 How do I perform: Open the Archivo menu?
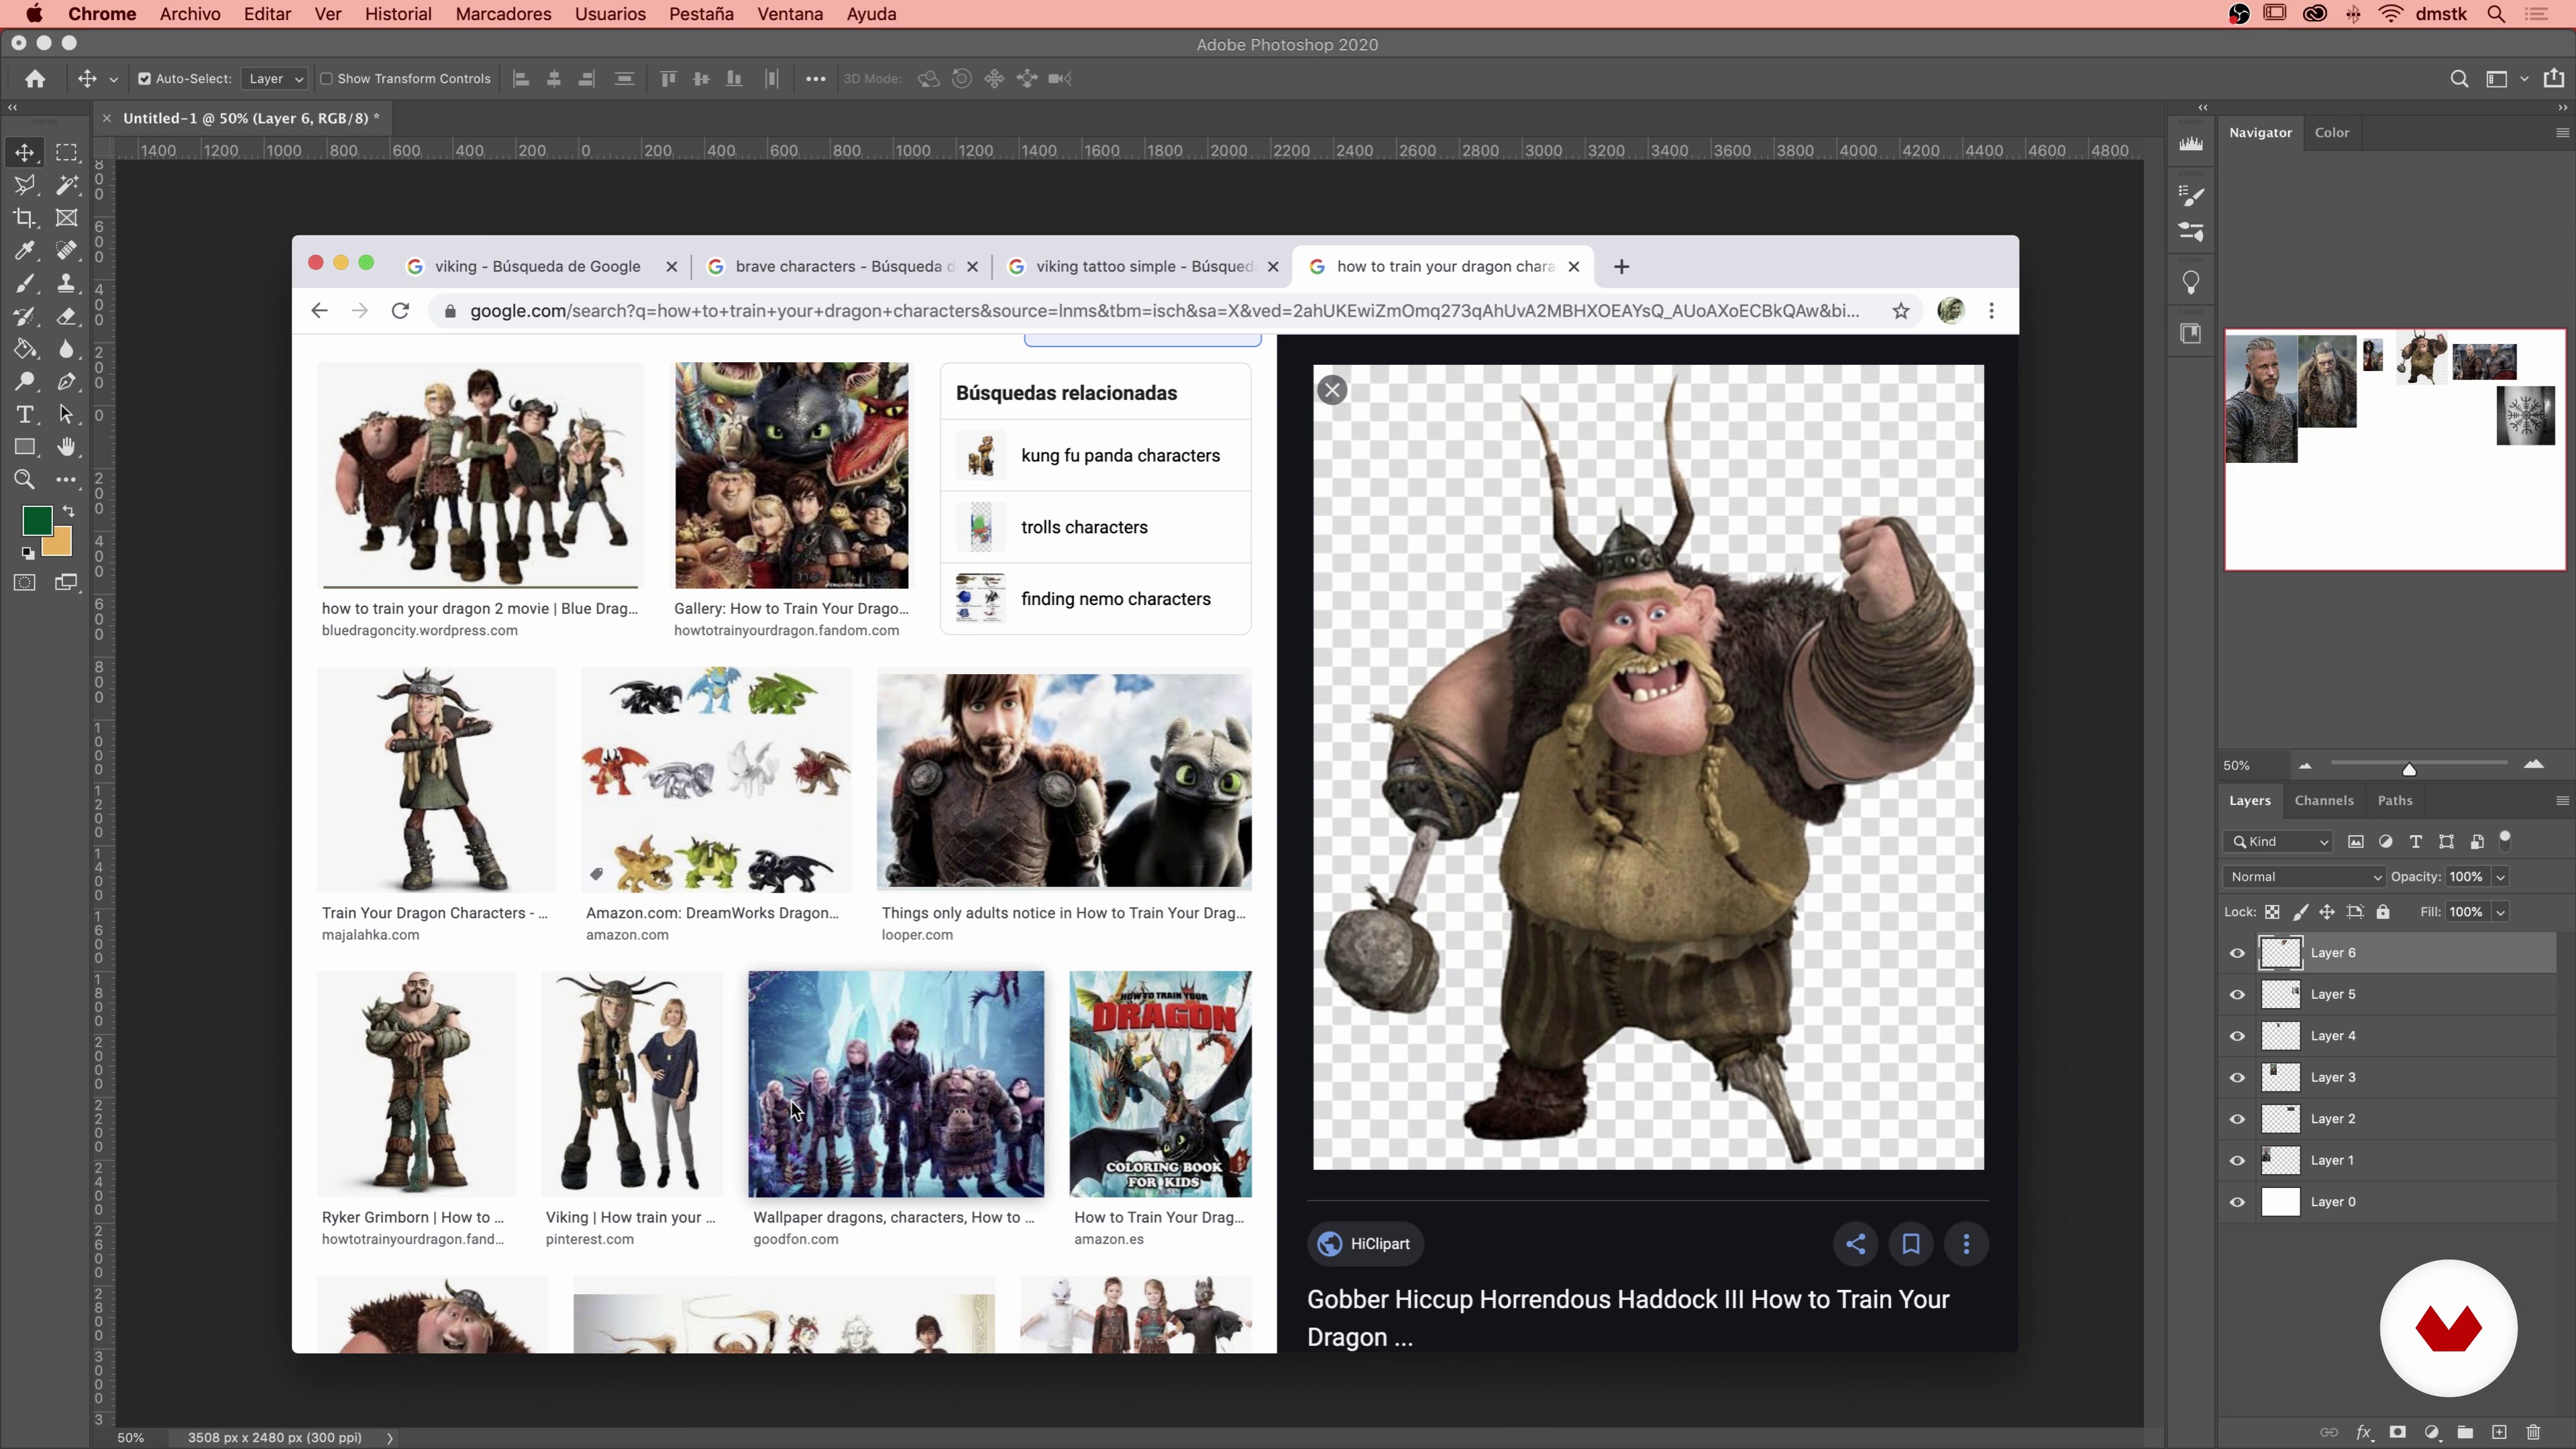(x=190, y=14)
